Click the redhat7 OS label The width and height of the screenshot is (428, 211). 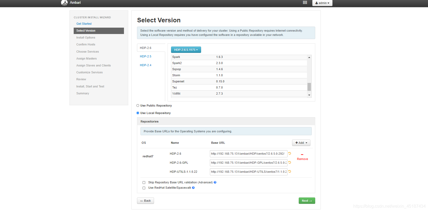coord(148,156)
